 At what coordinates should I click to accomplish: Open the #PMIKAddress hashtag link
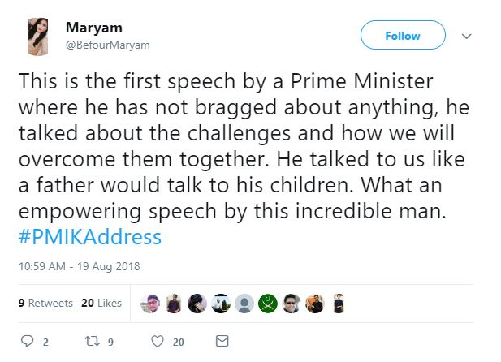(89, 238)
